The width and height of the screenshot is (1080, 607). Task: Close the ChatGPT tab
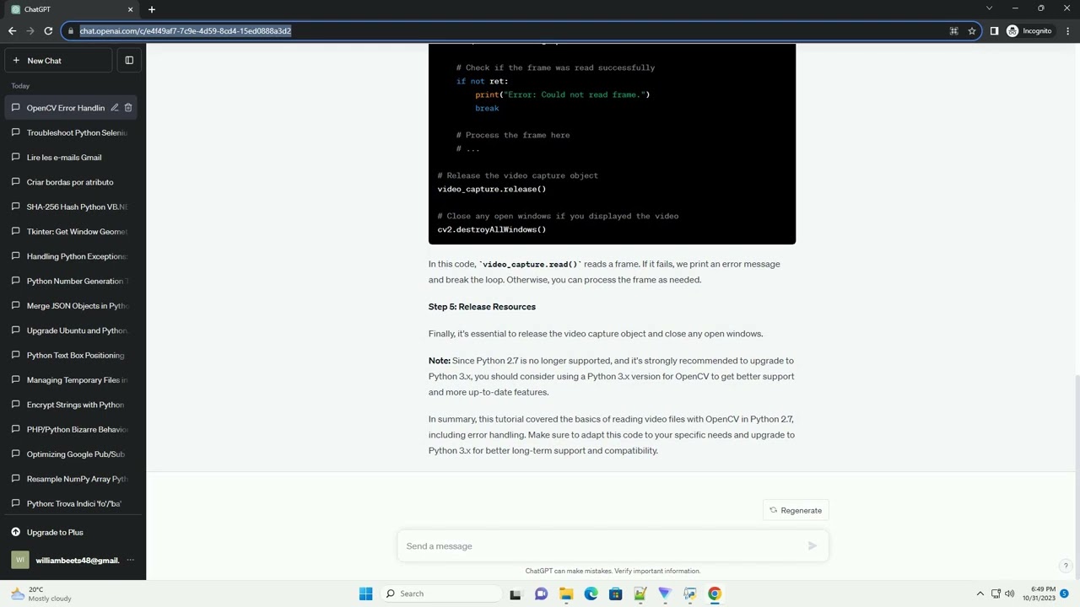pos(130,9)
